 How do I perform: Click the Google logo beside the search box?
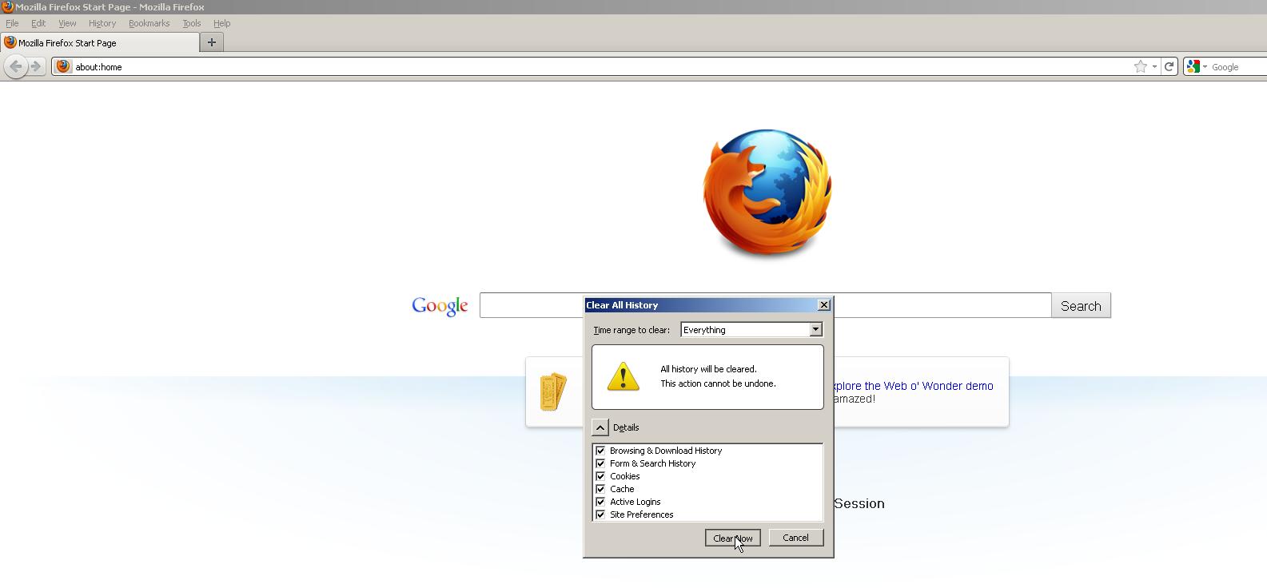pos(440,306)
